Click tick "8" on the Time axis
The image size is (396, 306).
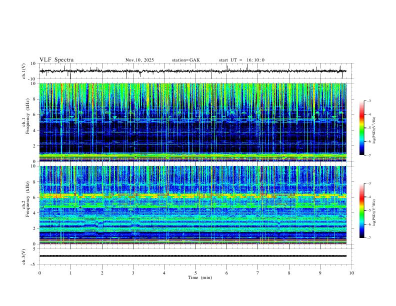(289, 273)
